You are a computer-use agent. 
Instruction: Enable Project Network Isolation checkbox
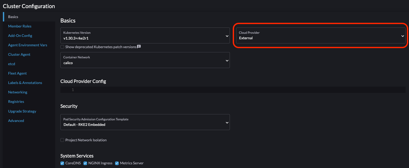[62, 140]
